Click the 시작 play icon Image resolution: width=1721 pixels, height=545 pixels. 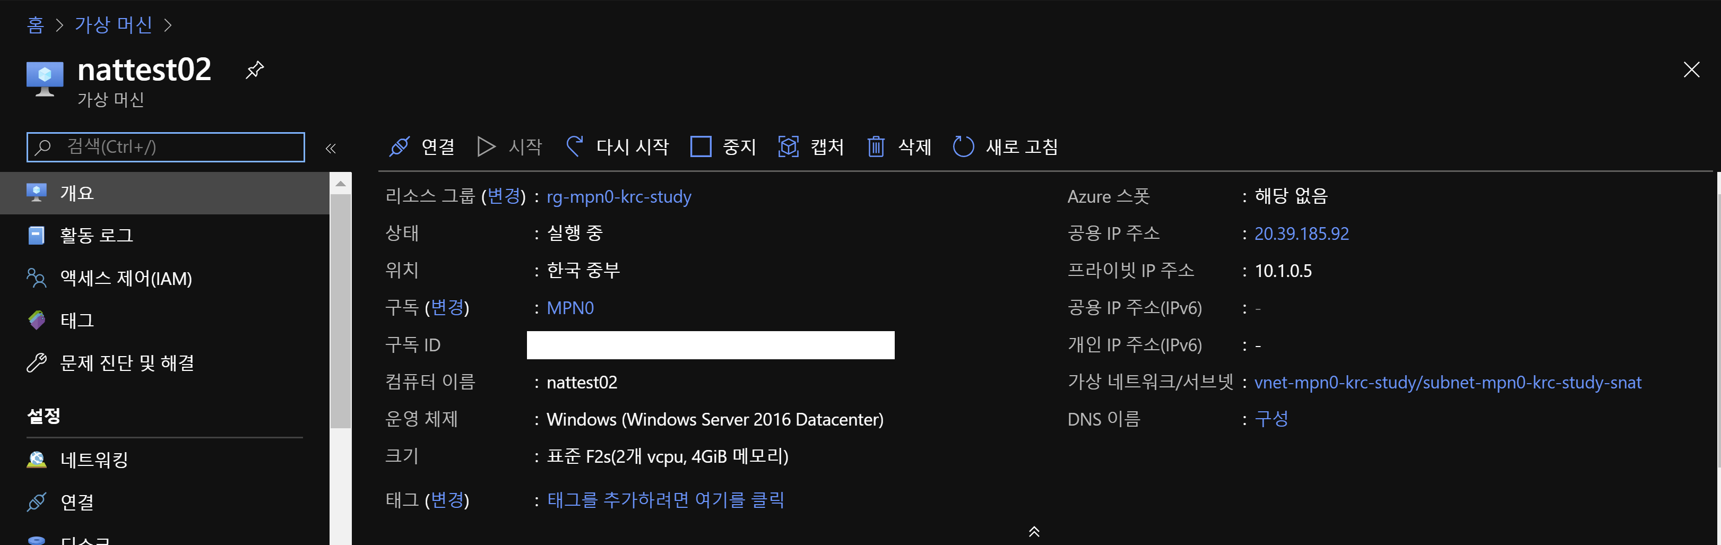[486, 146]
